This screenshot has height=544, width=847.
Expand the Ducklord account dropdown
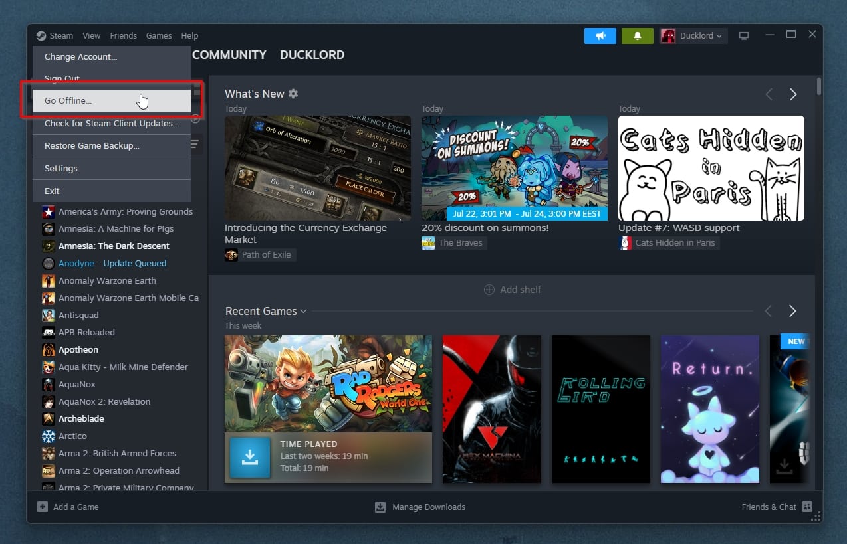click(693, 36)
